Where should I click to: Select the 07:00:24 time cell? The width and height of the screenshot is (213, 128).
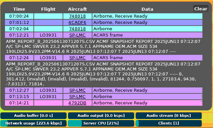19,16
